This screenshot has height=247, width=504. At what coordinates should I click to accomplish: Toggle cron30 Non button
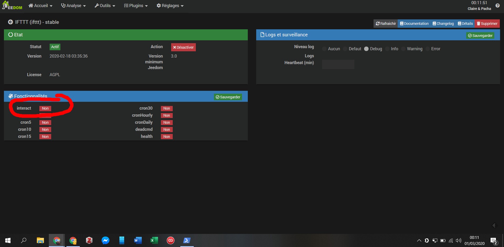(x=167, y=108)
